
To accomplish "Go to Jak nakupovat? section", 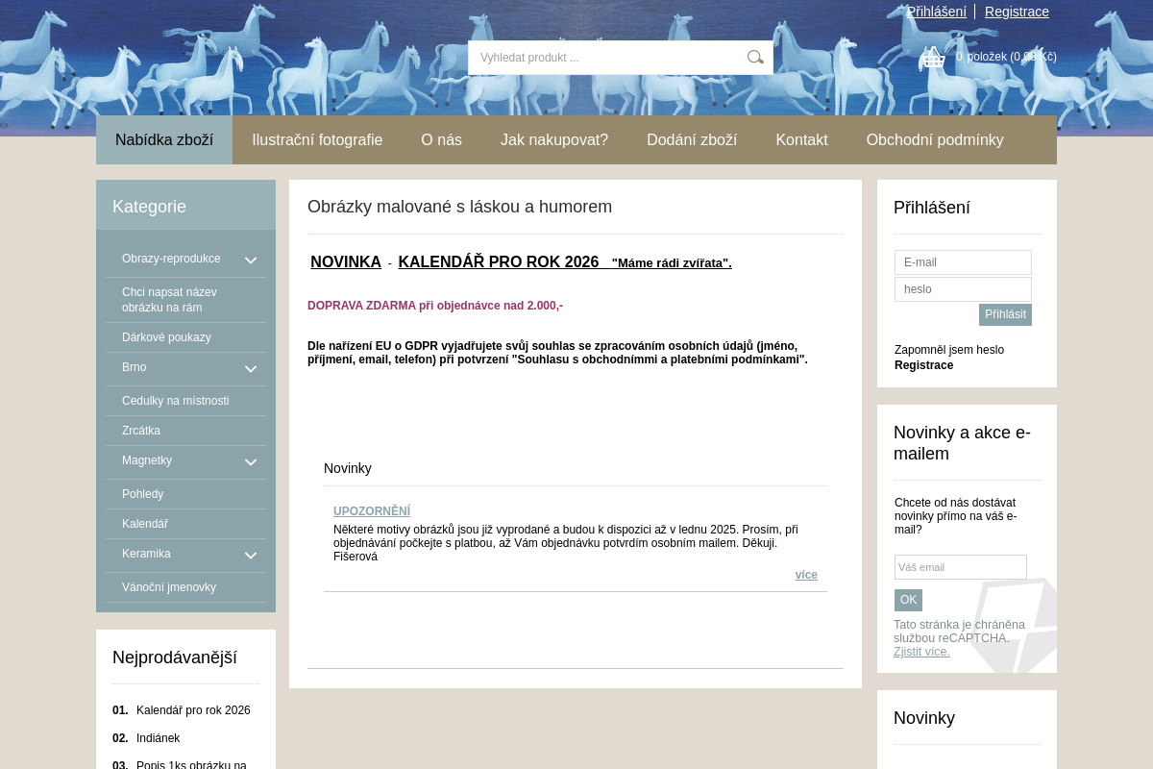I will (554, 139).
